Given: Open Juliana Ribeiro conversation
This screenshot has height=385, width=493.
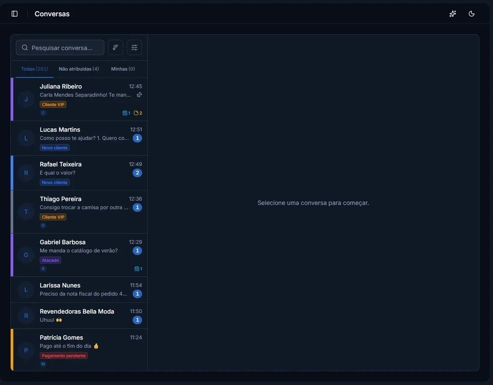Looking at the screenshot, I should coord(79,99).
